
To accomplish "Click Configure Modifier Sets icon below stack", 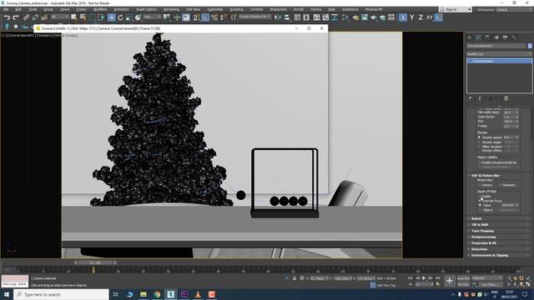I will (x=506, y=98).
